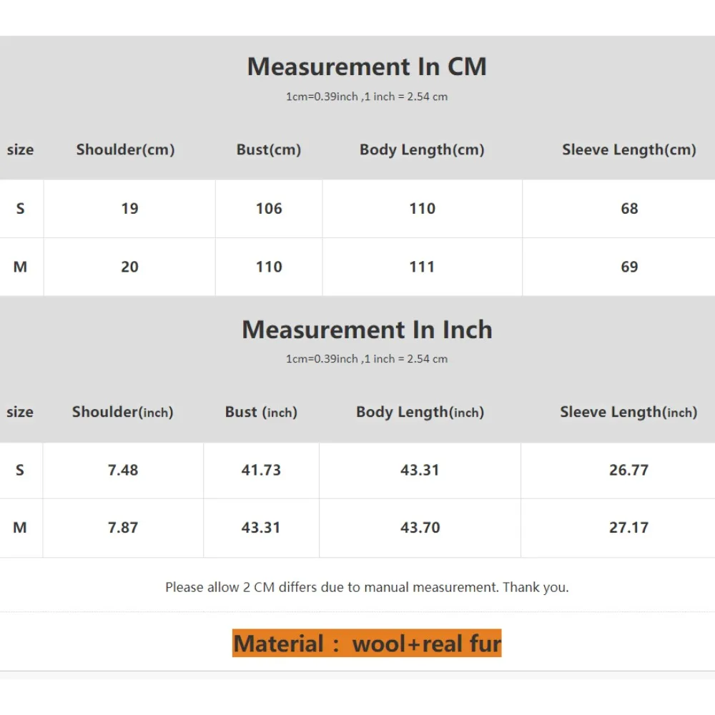The width and height of the screenshot is (715, 715).
Task: Click the 27.17 sleeve length inch value
Action: tap(628, 528)
